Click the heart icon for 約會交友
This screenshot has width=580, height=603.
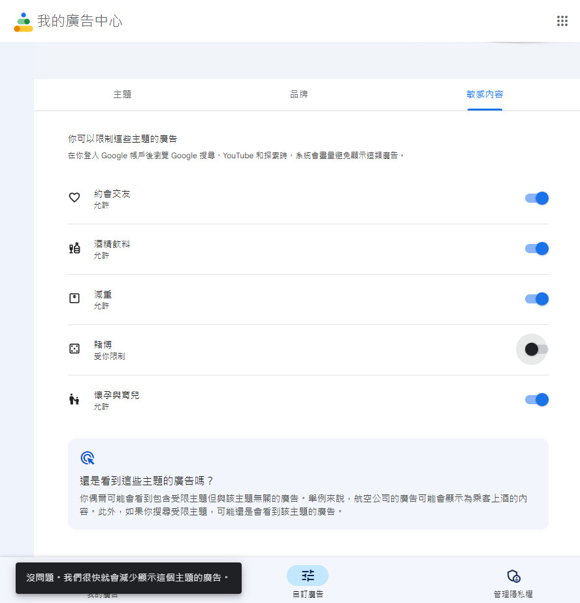74,198
